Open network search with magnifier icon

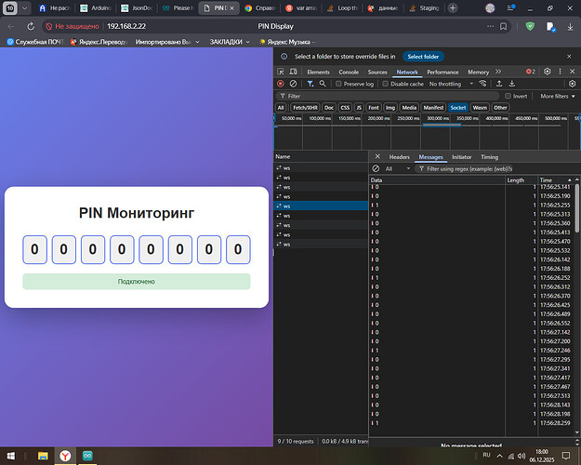(323, 84)
